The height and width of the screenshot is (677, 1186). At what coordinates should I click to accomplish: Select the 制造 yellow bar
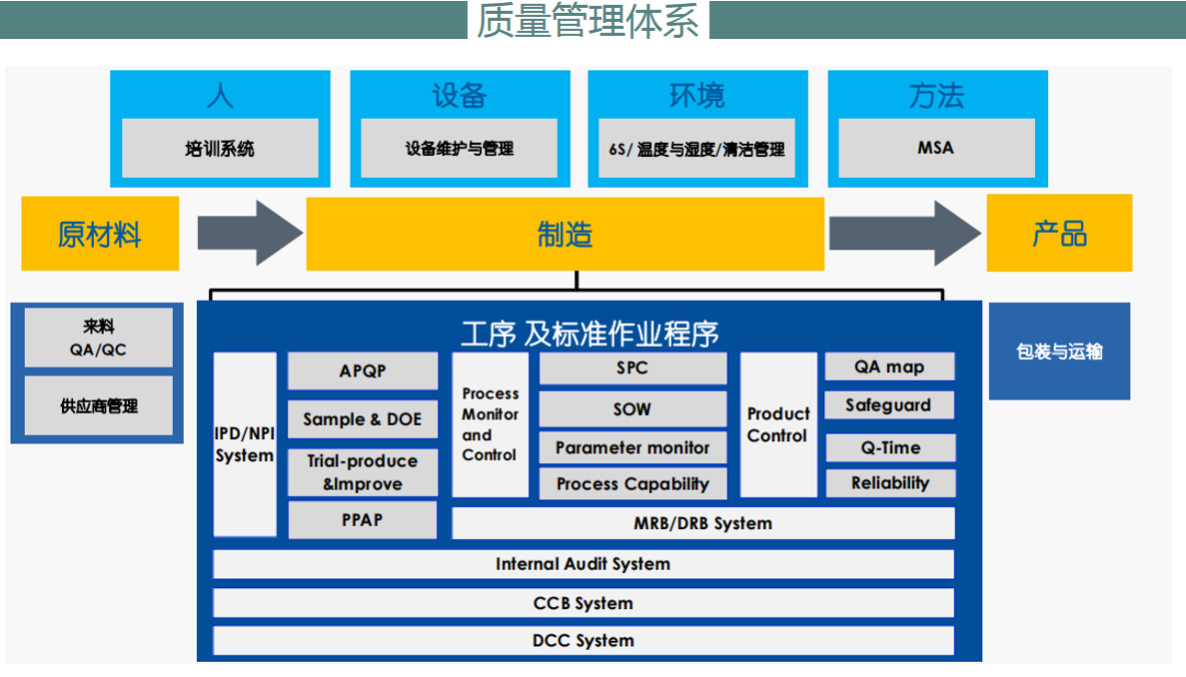pos(565,234)
